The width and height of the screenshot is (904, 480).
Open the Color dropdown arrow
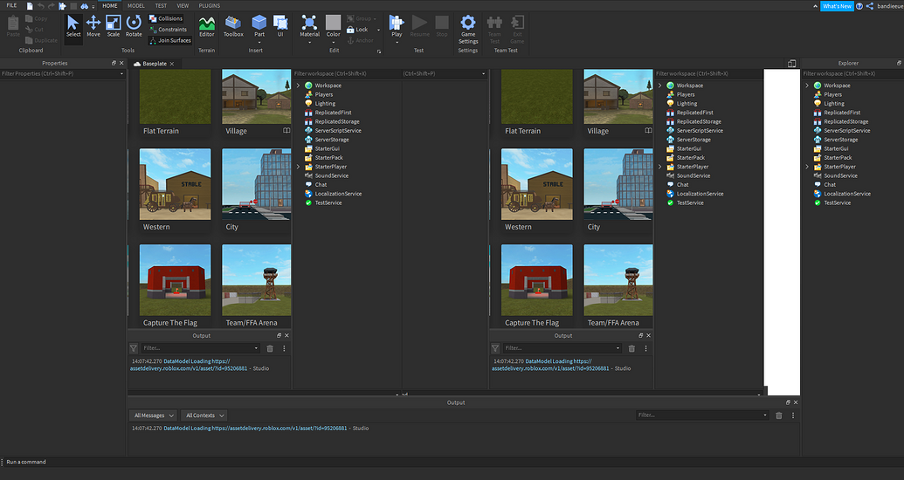tap(334, 42)
